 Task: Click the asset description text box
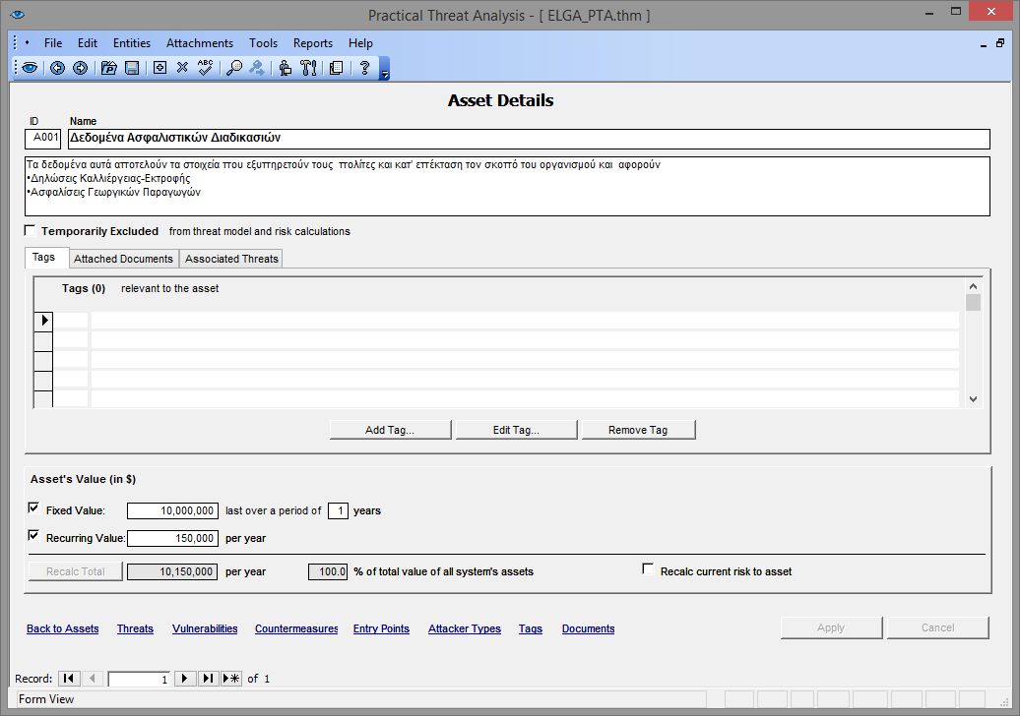[x=507, y=187]
